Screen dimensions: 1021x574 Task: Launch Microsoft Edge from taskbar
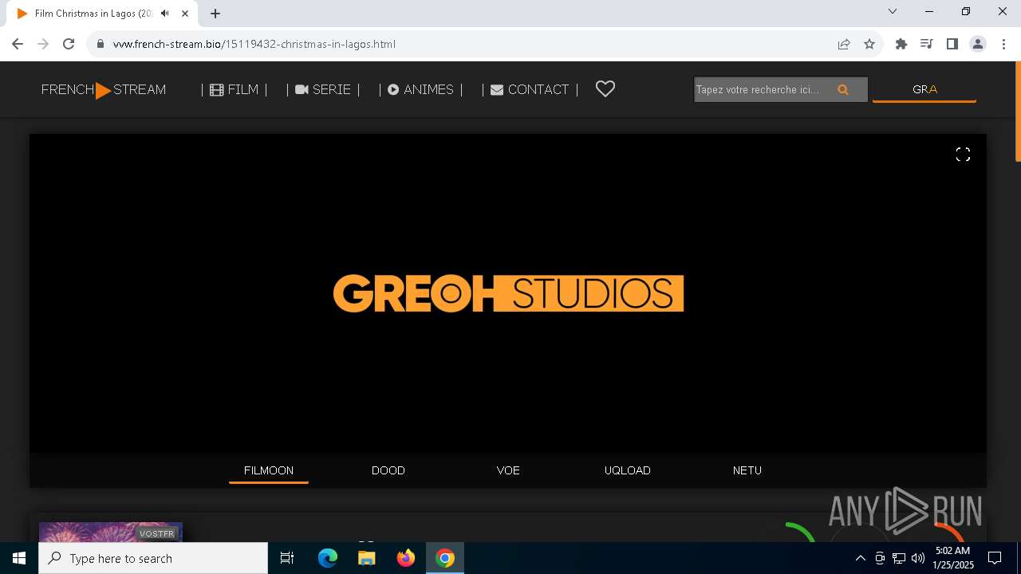click(x=328, y=558)
